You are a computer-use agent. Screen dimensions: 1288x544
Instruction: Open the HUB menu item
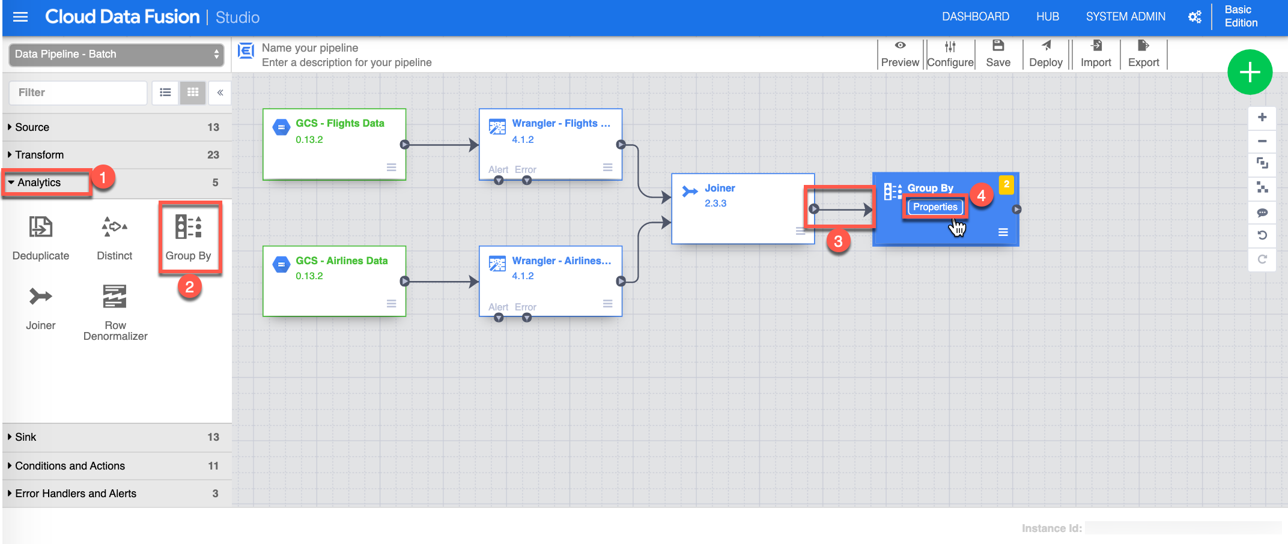point(1047,17)
